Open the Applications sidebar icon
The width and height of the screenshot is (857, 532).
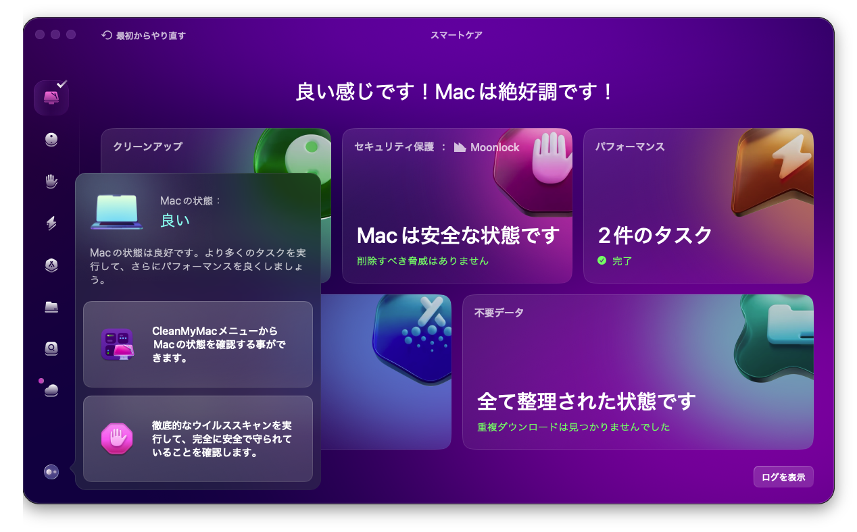pyautogui.click(x=51, y=265)
